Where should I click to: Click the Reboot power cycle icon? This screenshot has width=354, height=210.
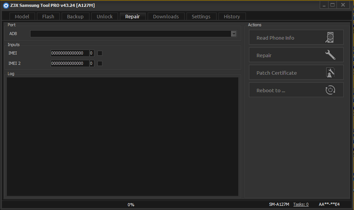[330, 90]
